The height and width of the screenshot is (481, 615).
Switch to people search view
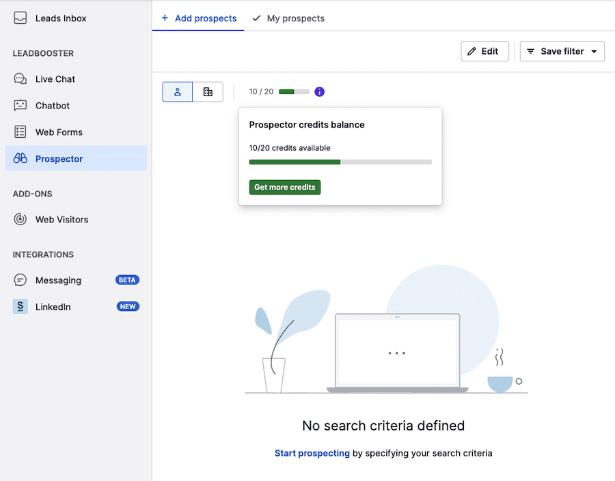coord(178,91)
